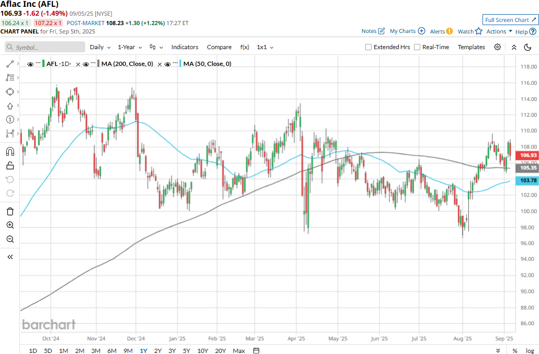Viewport: 539px width, 354px height.
Task: Open the Actions dropdown menu
Action: [499, 31]
